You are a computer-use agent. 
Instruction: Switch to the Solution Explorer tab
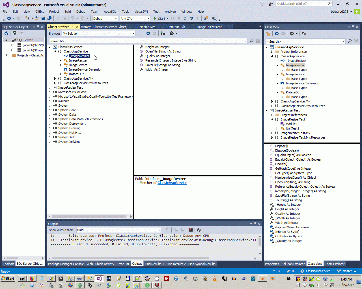[293, 264]
